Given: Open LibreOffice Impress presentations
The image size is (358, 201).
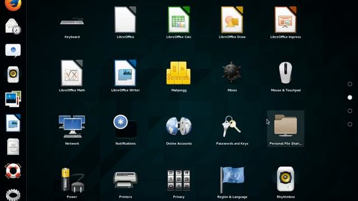Looking at the screenshot, I should (x=286, y=20).
